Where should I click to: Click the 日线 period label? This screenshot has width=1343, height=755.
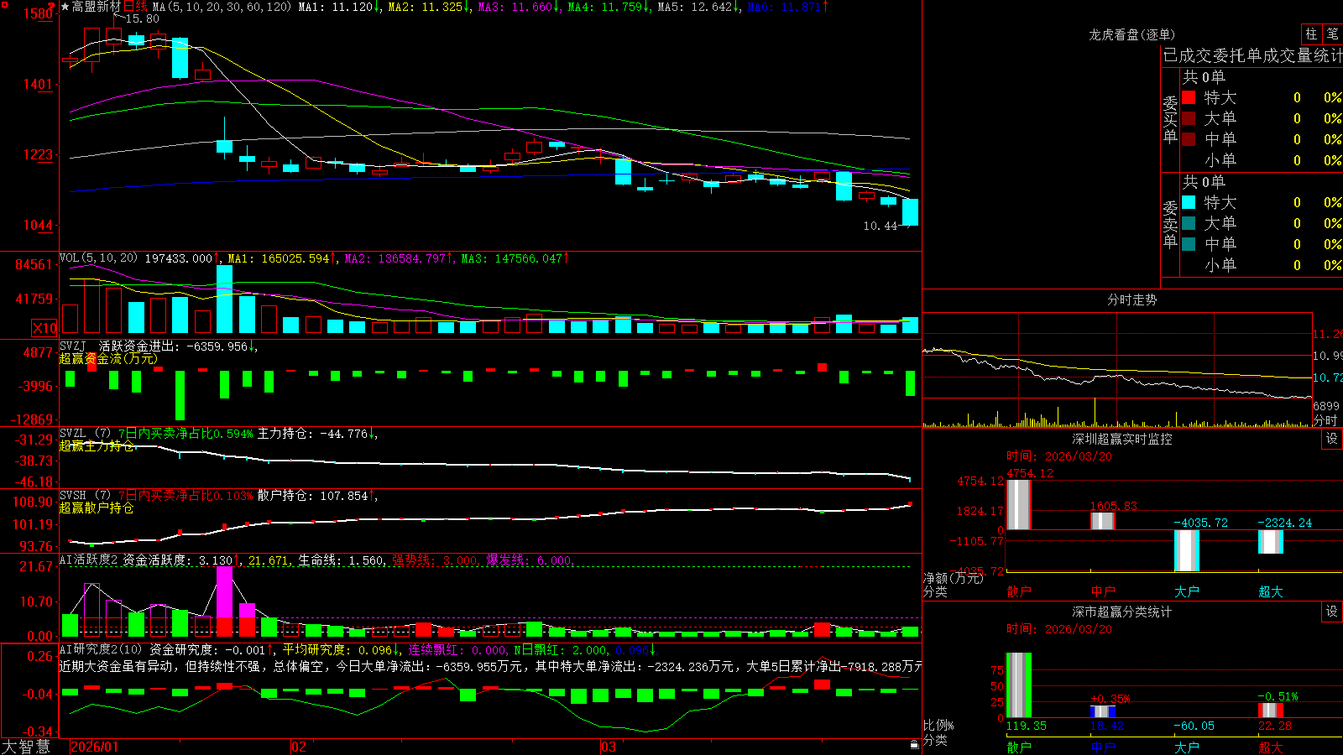pos(135,7)
